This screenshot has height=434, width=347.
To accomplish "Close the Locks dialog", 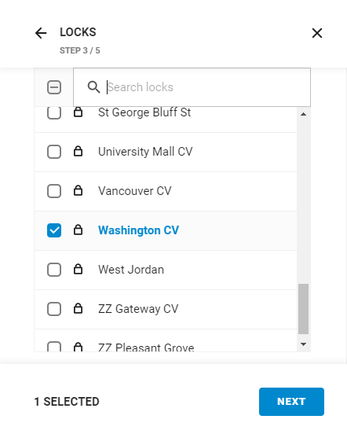I will (317, 33).
